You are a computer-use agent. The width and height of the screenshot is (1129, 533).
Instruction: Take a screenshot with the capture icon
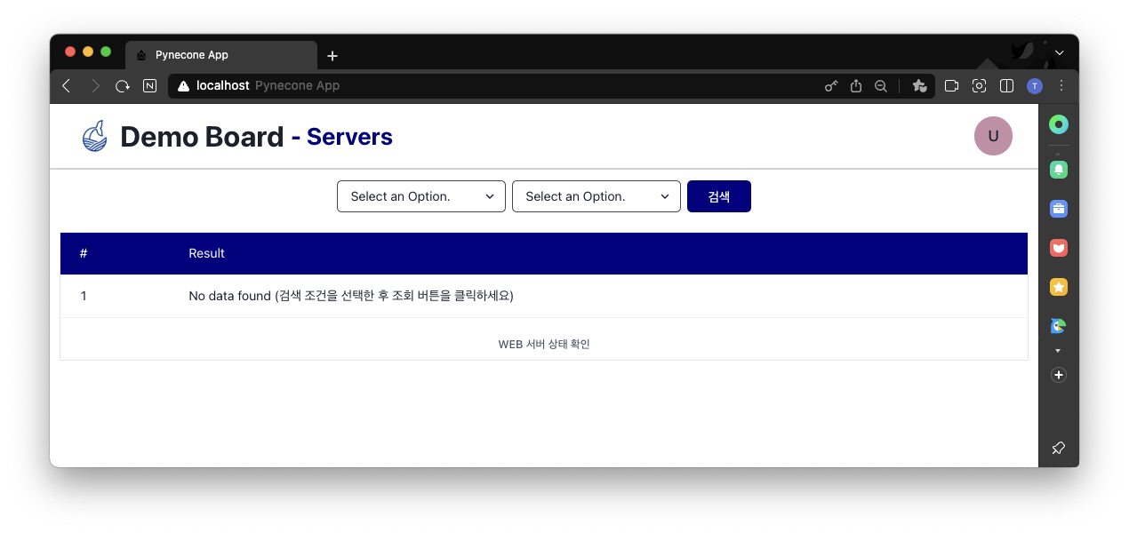click(x=979, y=86)
